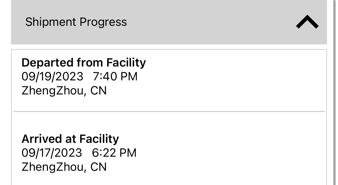Click the Shipment Progress header title
This screenshot has height=185, width=338.
[x=76, y=22]
